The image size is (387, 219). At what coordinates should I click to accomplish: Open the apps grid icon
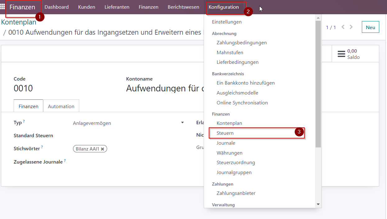(2, 6)
